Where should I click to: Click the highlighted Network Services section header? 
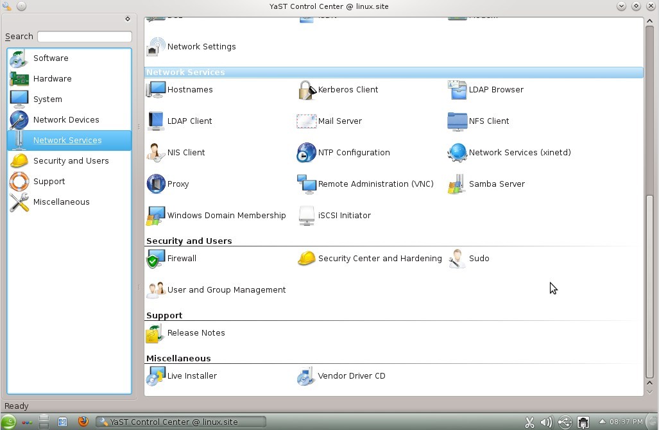(x=394, y=73)
